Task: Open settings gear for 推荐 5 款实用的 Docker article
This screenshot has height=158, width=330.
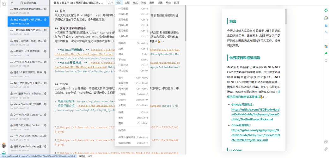Action: coord(45,125)
